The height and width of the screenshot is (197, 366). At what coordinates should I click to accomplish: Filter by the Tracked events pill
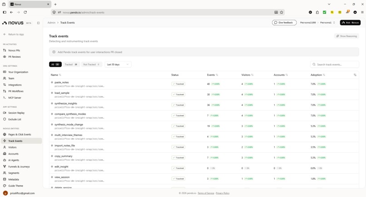pyautogui.click(x=71, y=64)
